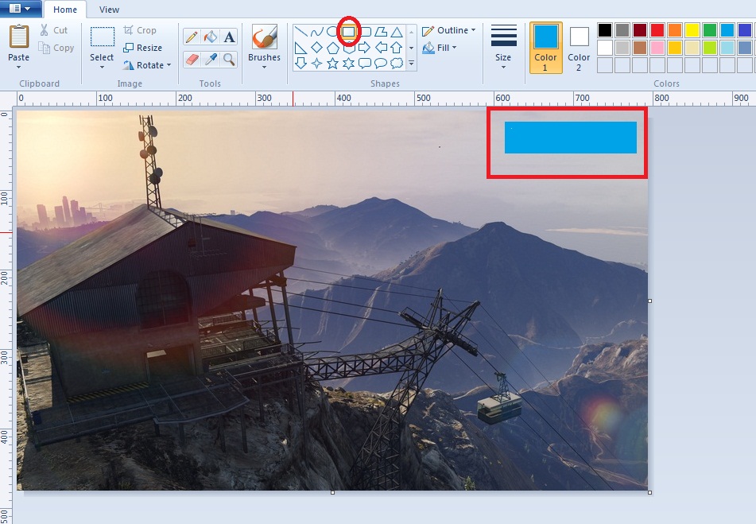Pick the rose pink palette color
Screen dimensions: 756x524
coord(657,48)
